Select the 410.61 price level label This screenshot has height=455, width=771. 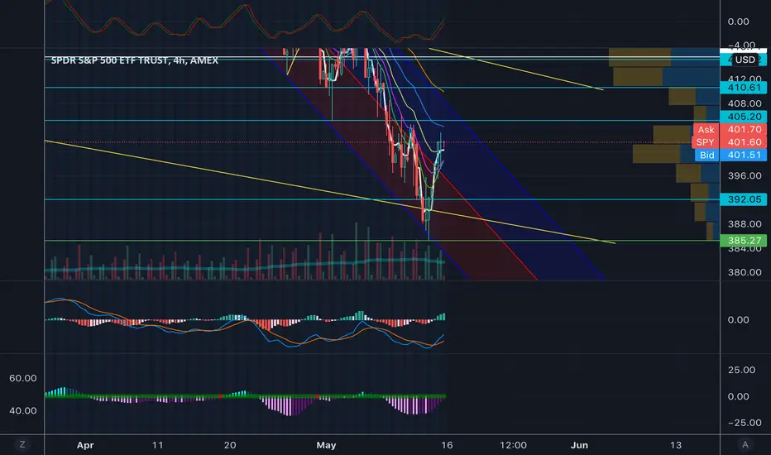pos(743,88)
